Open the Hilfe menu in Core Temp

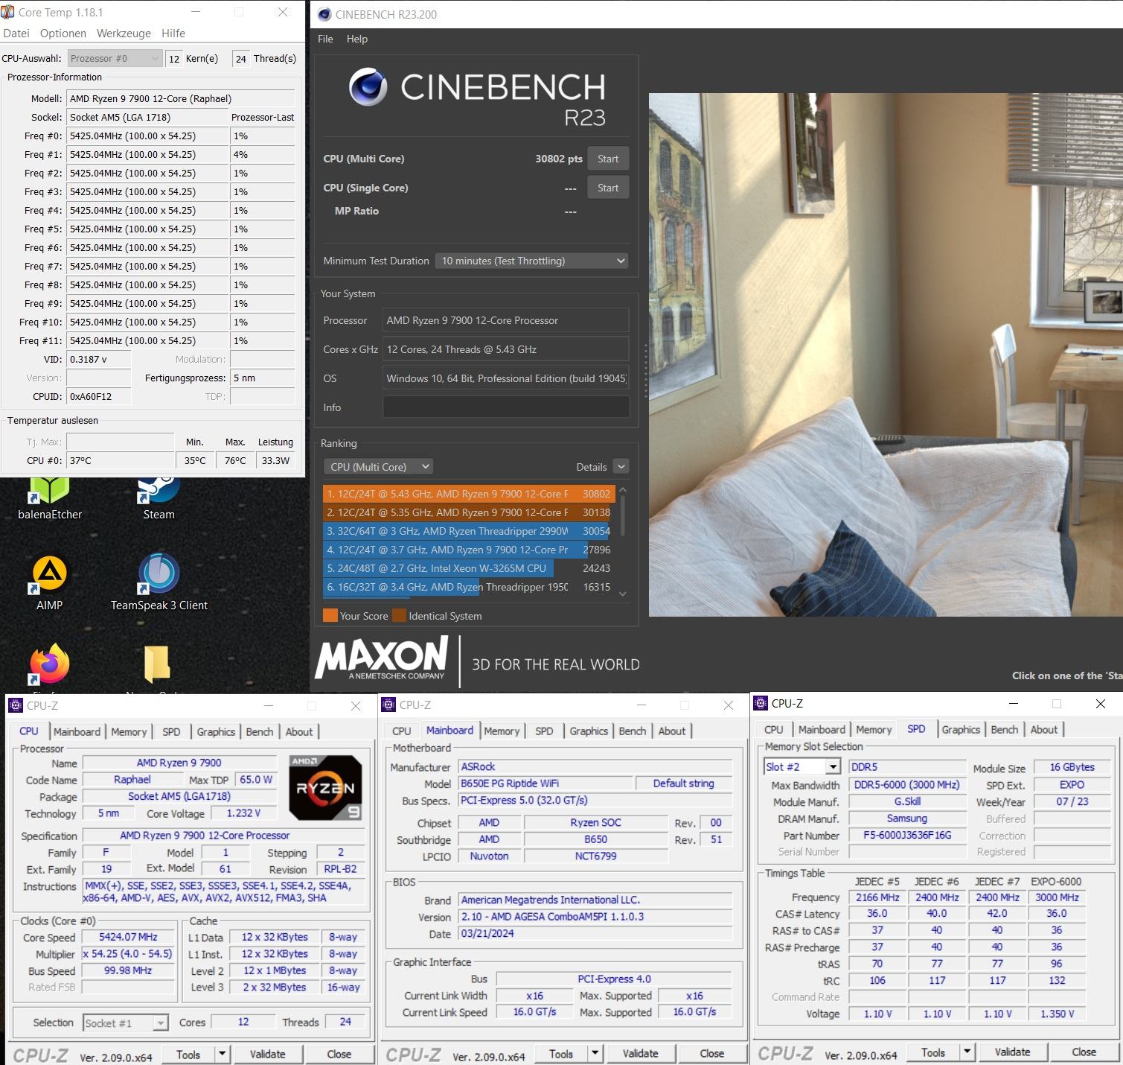pos(173,34)
